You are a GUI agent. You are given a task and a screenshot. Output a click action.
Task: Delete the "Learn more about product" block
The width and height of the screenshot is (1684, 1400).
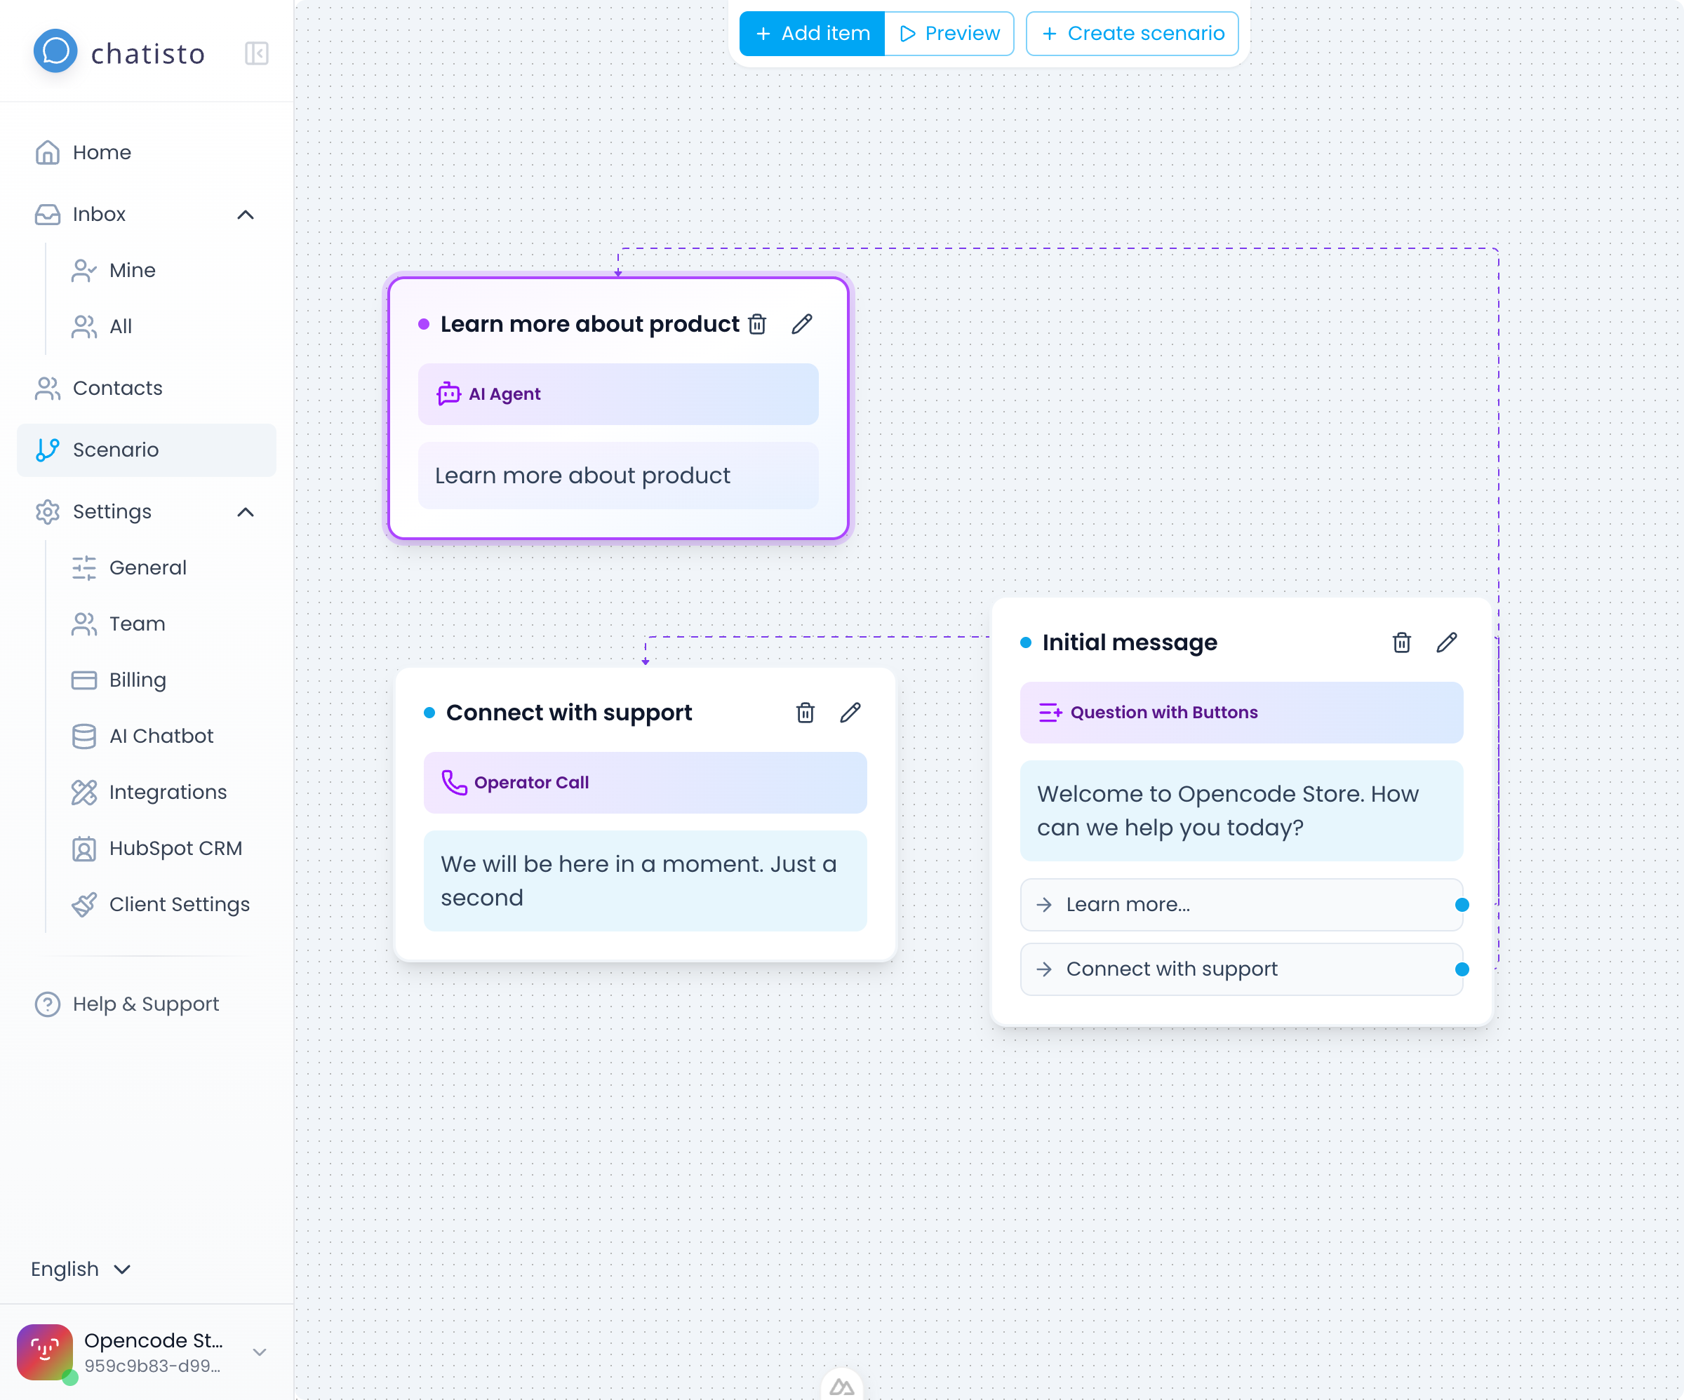[x=757, y=324]
